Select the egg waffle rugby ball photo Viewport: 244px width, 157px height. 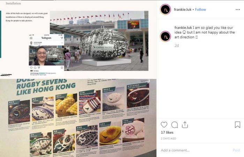click(66, 105)
